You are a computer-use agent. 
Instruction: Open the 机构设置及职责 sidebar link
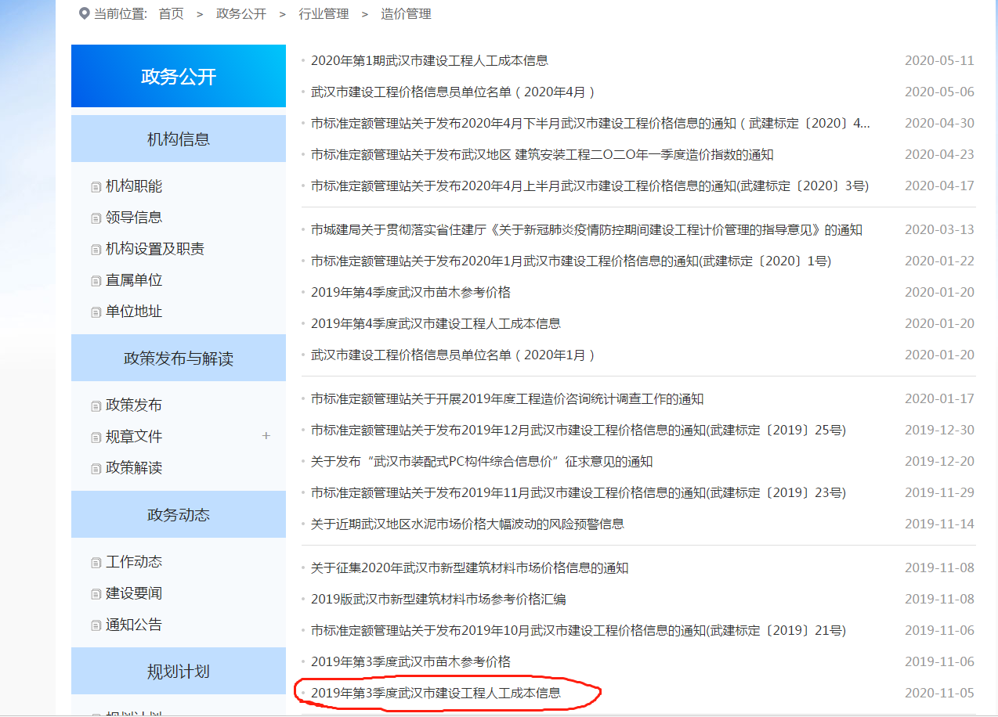coord(155,249)
